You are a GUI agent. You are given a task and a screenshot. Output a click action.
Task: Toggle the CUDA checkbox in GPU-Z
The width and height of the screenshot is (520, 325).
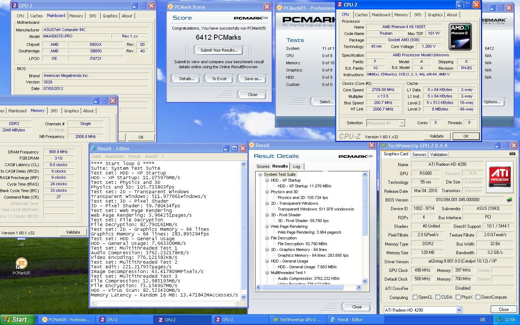[x=438, y=297]
